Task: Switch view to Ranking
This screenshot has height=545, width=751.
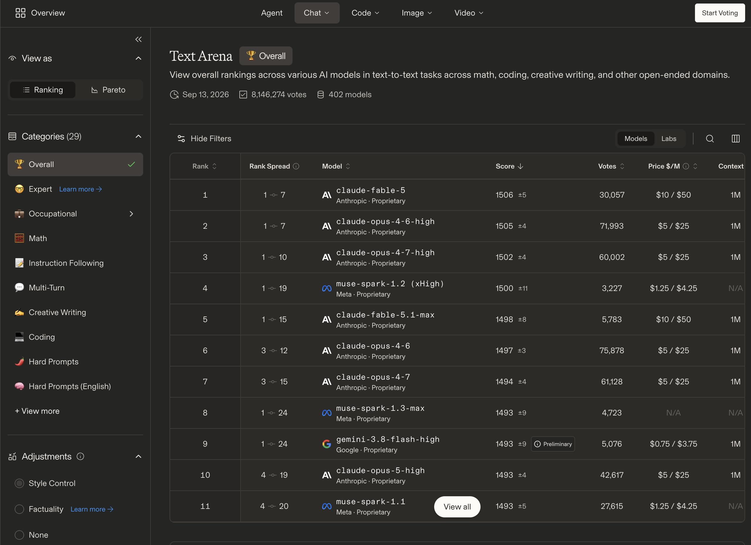Action: coord(43,90)
